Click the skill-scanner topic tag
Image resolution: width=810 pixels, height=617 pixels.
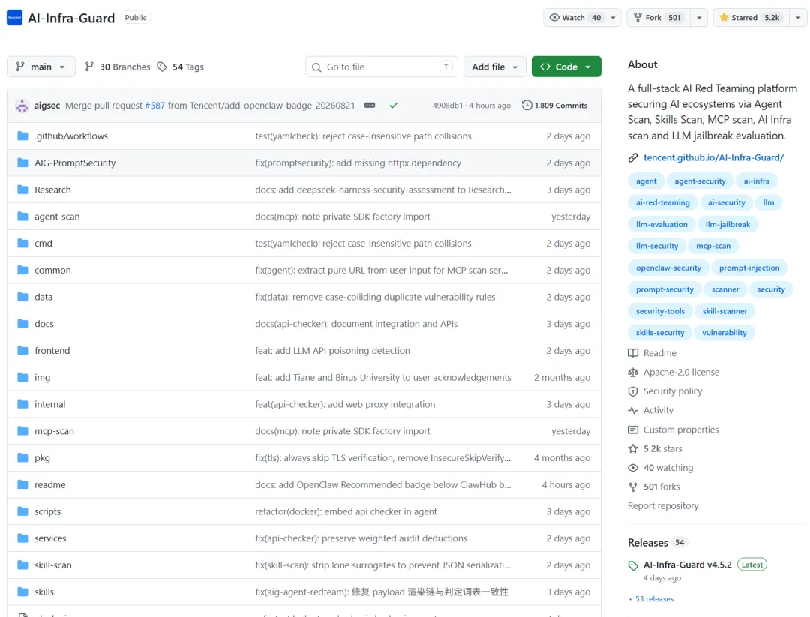pyautogui.click(x=724, y=311)
